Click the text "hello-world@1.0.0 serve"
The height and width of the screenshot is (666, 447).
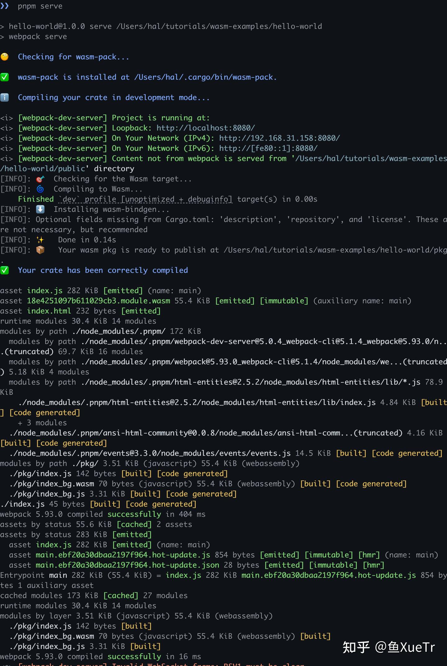pos(60,26)
